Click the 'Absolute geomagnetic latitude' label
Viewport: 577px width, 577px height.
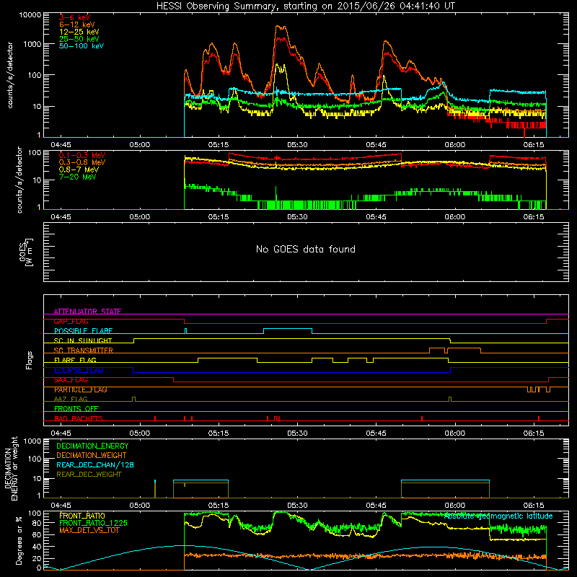(x=498, y=516)
